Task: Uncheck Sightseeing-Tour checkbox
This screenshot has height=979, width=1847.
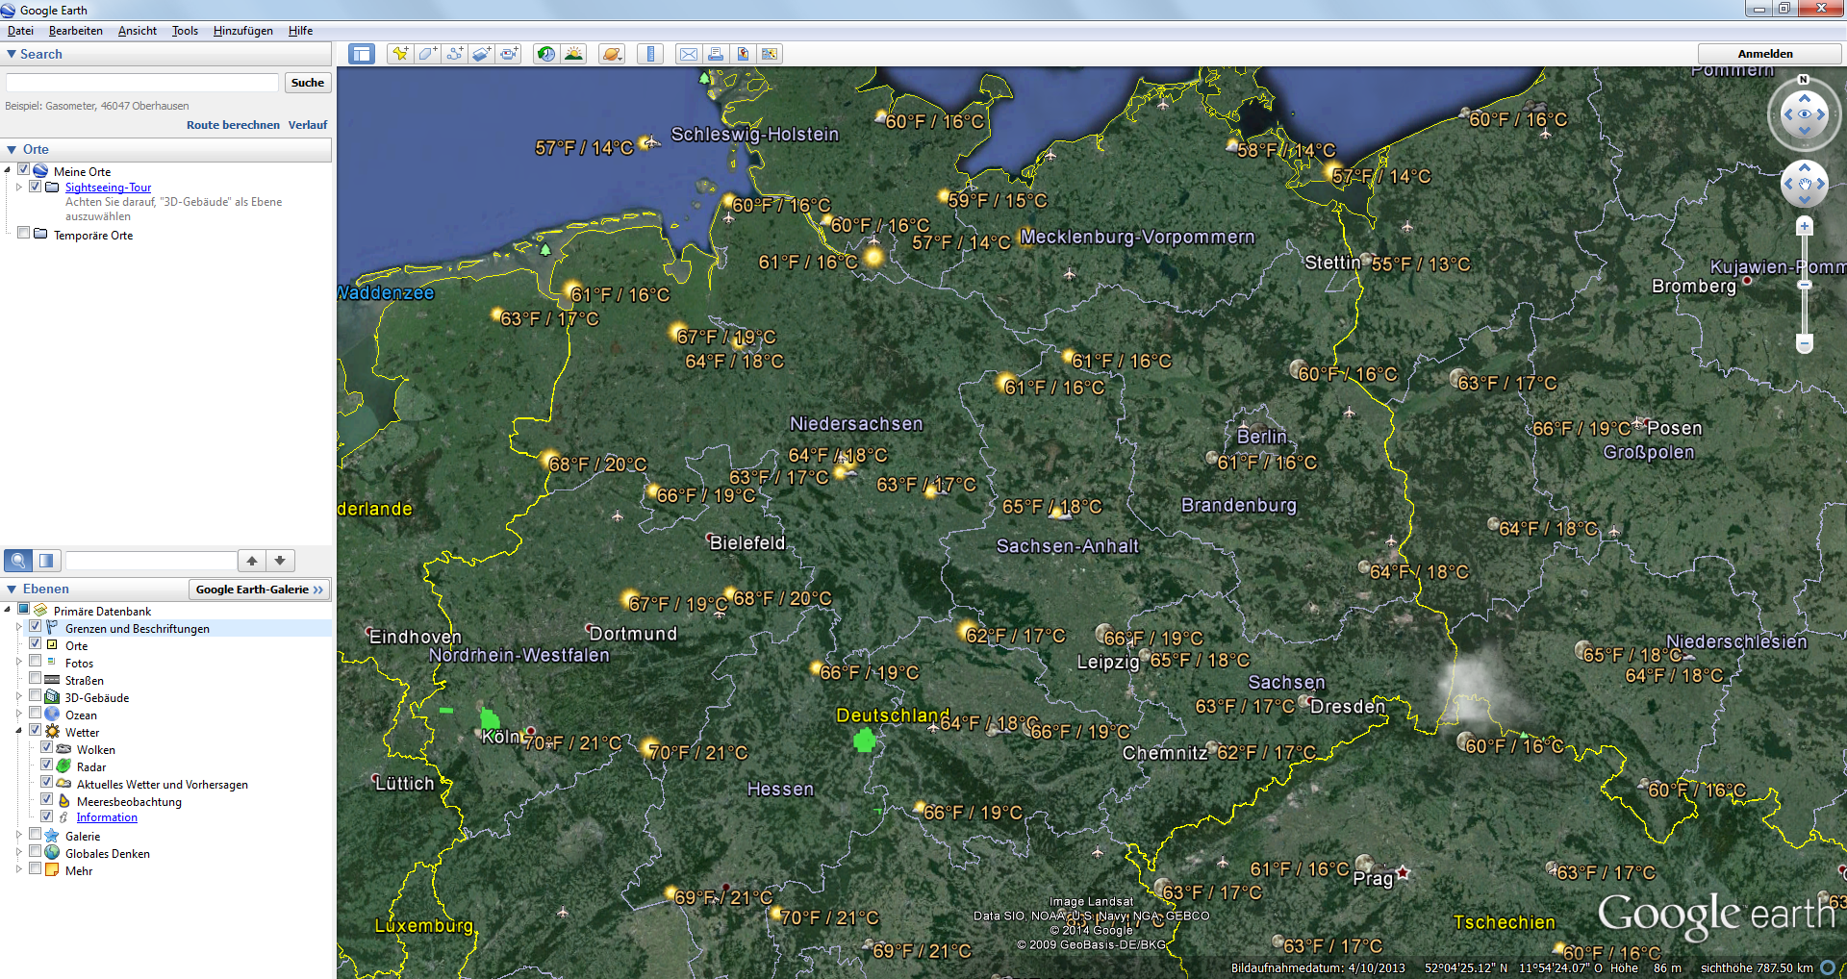Action: click(x=36, y=186)
